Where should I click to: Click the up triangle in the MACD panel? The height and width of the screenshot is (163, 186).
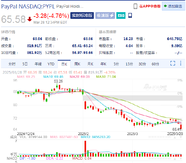[175, 159]
